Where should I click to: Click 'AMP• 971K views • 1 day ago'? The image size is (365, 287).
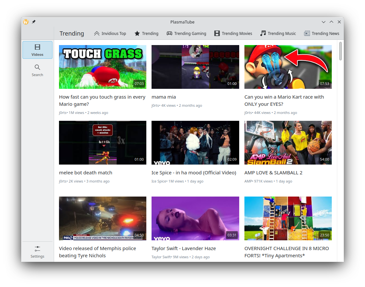point(268,181)
